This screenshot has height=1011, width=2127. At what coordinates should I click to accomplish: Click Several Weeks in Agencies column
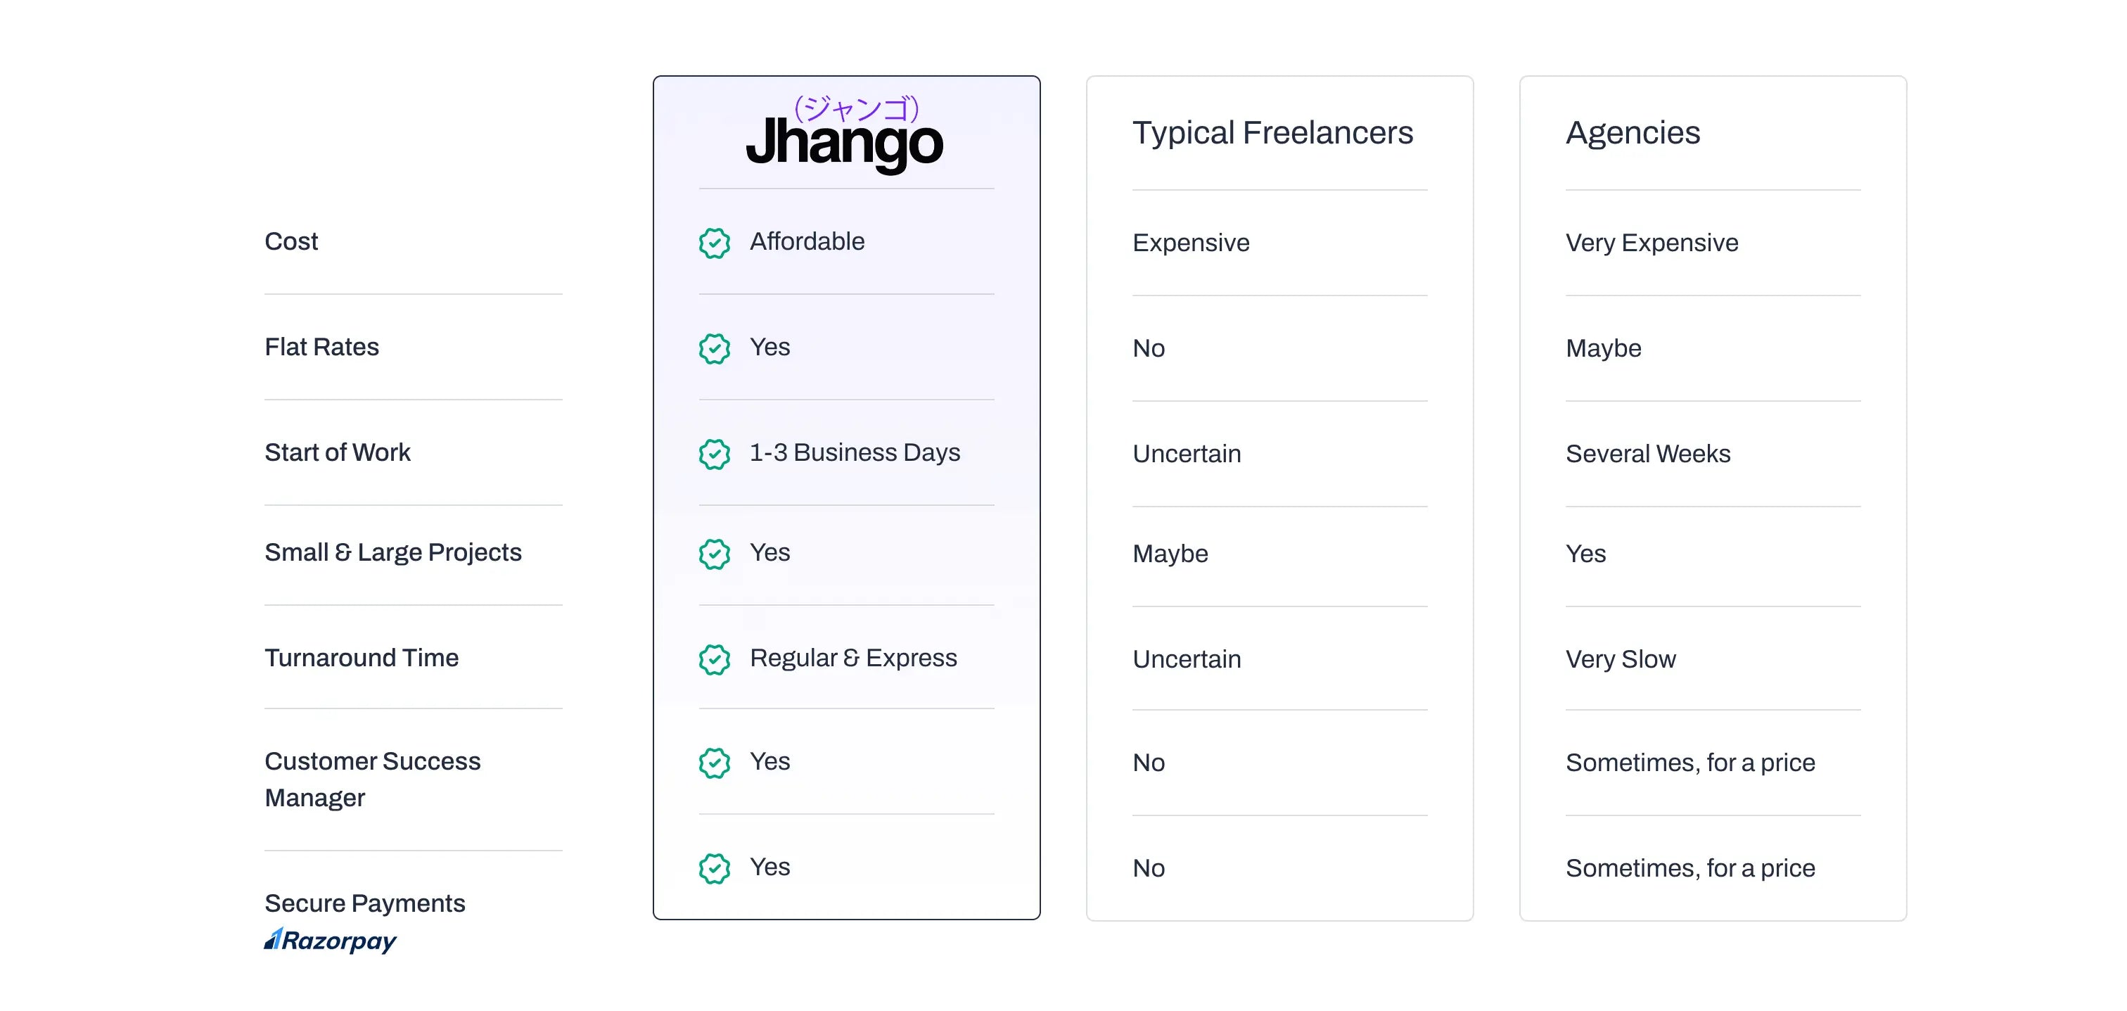[x=1647, y=454]
